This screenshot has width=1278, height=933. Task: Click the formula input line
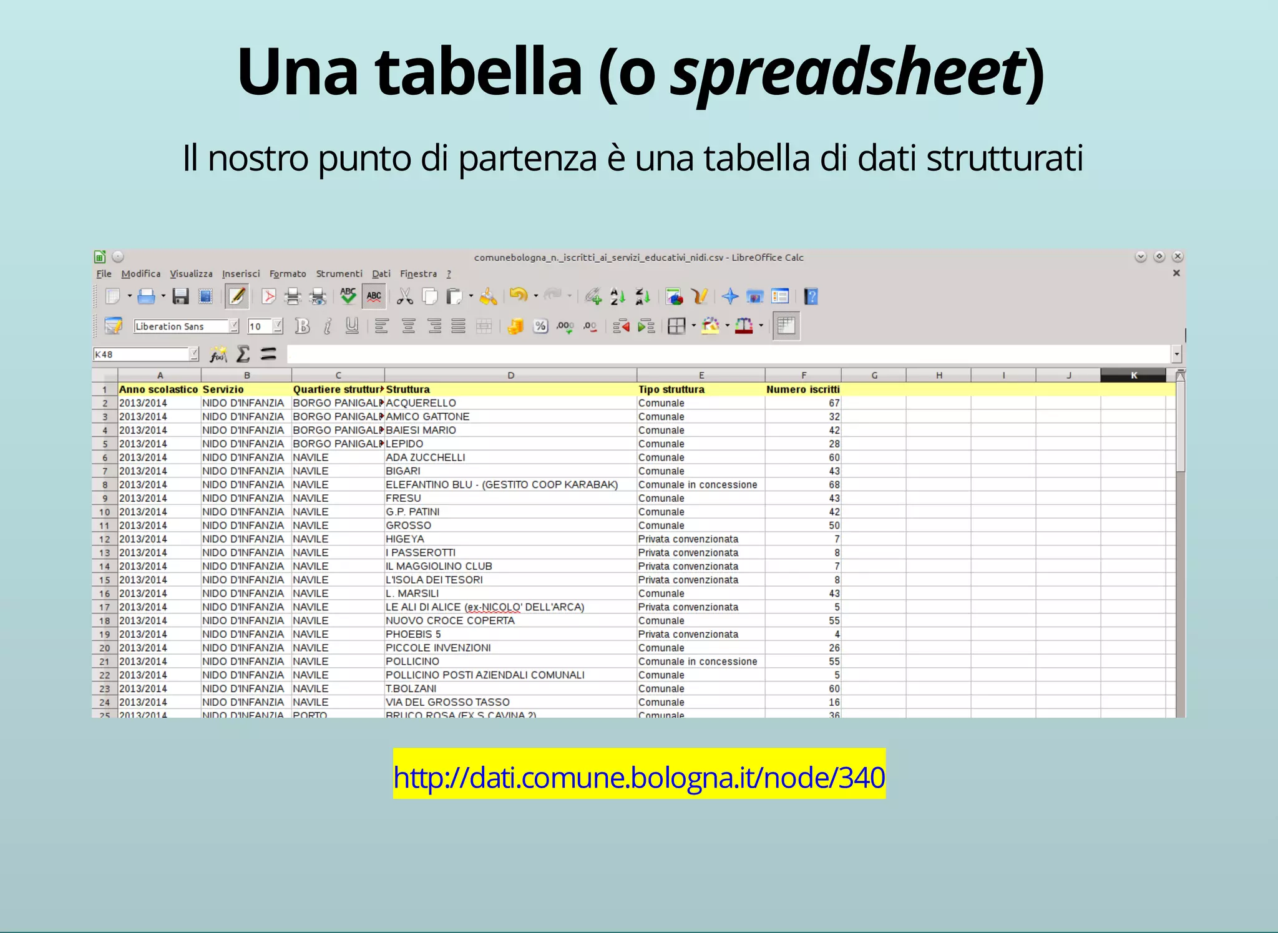coord(729,354)
